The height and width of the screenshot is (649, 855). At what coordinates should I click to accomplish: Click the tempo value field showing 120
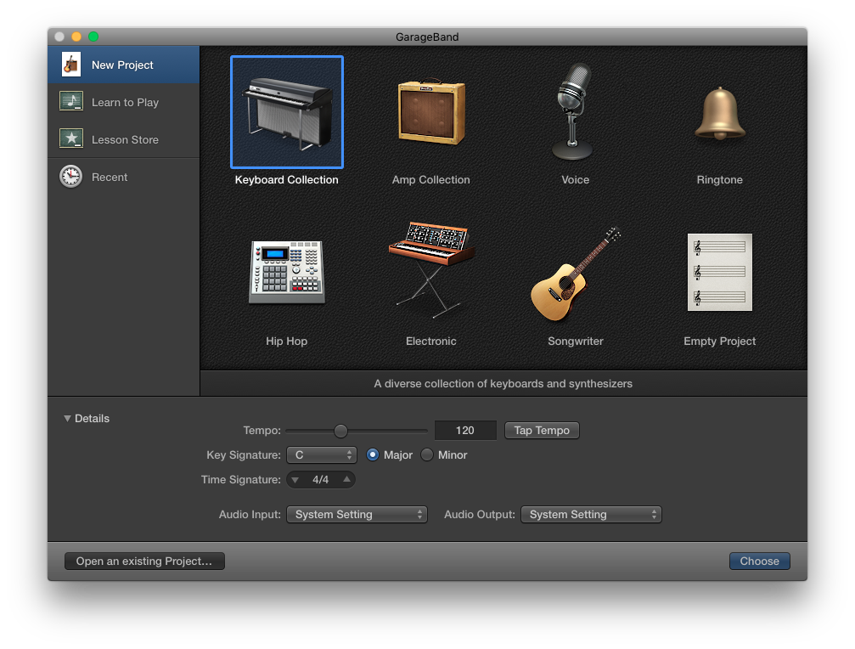pos(465,431)
